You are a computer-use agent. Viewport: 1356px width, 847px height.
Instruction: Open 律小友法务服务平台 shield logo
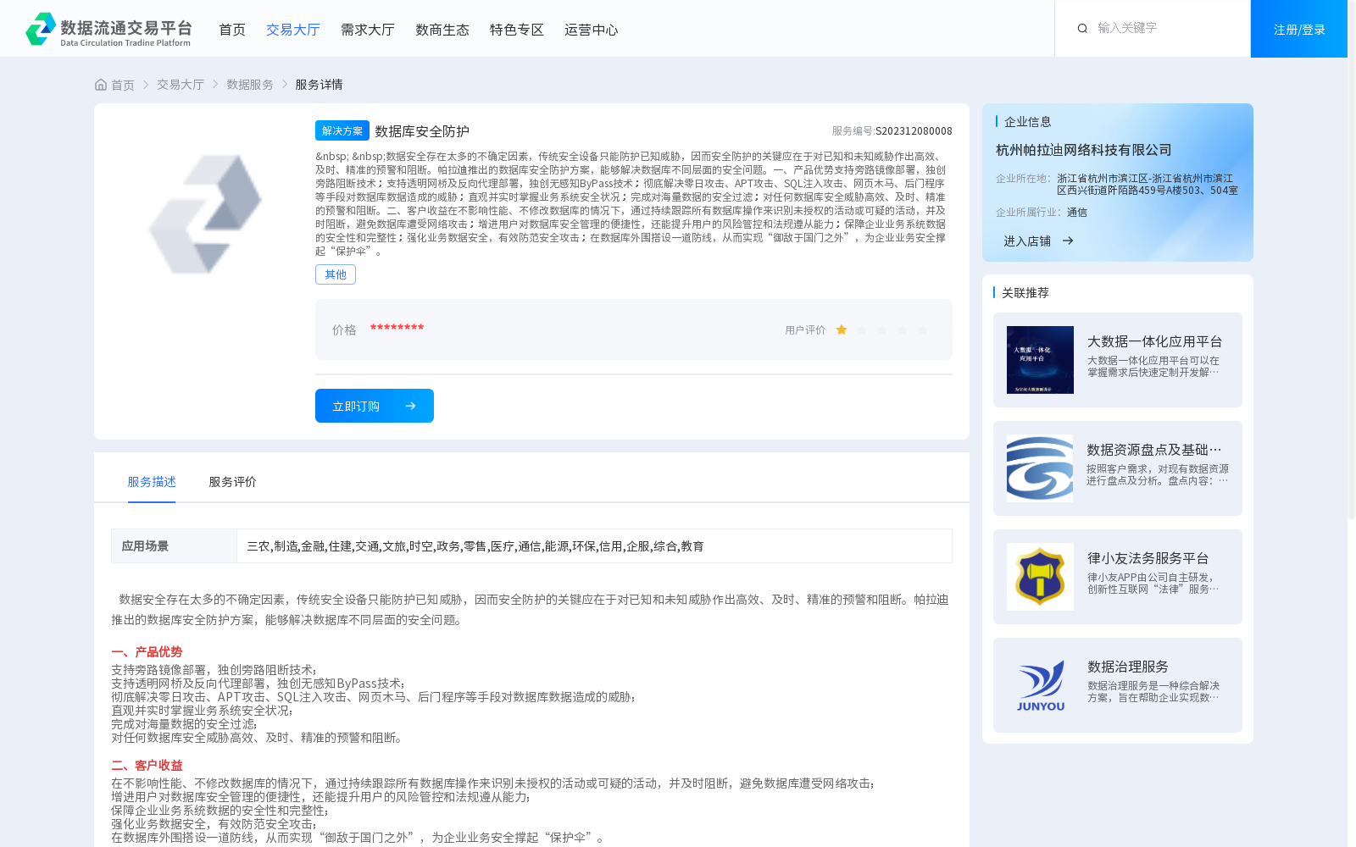1040,577
